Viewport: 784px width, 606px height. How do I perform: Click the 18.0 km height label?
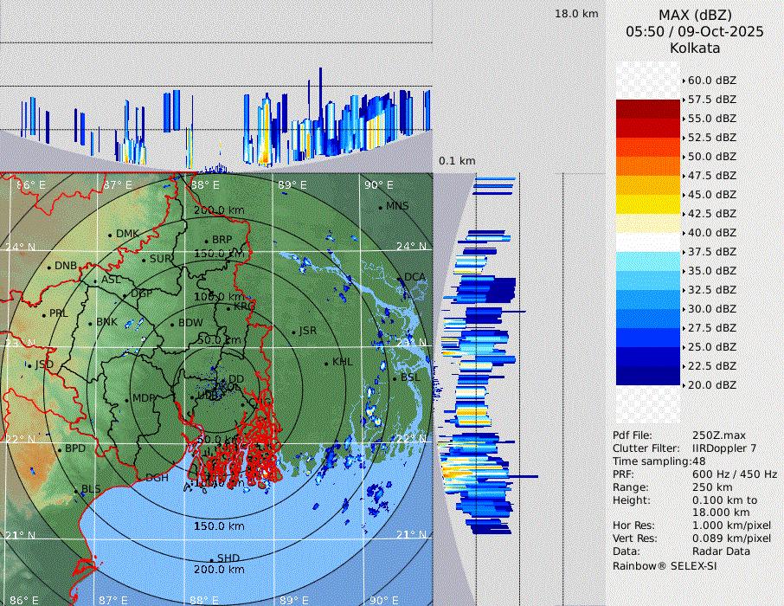(576, 14)
